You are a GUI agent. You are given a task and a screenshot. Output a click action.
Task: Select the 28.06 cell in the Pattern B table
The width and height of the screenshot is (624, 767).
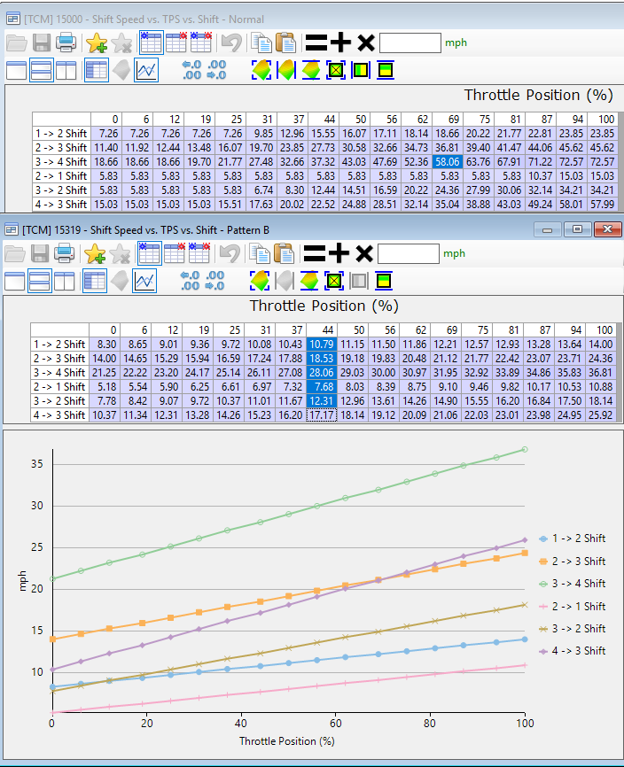coord(322,373)
